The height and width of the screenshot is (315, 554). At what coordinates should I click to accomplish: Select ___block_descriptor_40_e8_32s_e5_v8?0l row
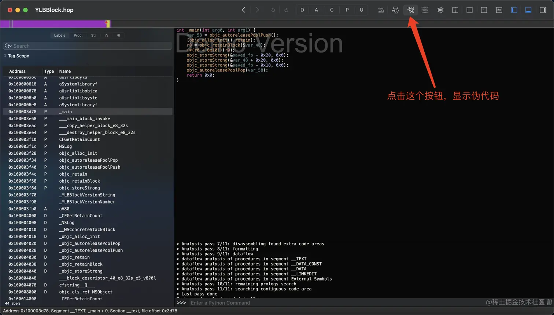(x=87, y=278)
